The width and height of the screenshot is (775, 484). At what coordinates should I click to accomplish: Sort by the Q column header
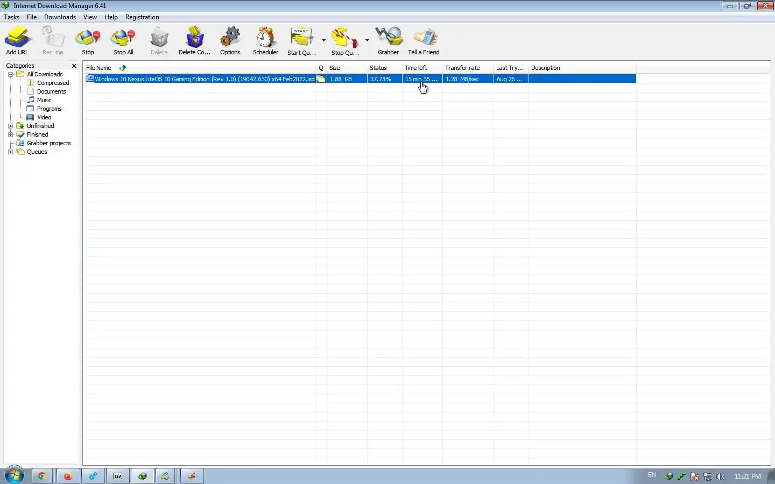(x=321, y=68)
